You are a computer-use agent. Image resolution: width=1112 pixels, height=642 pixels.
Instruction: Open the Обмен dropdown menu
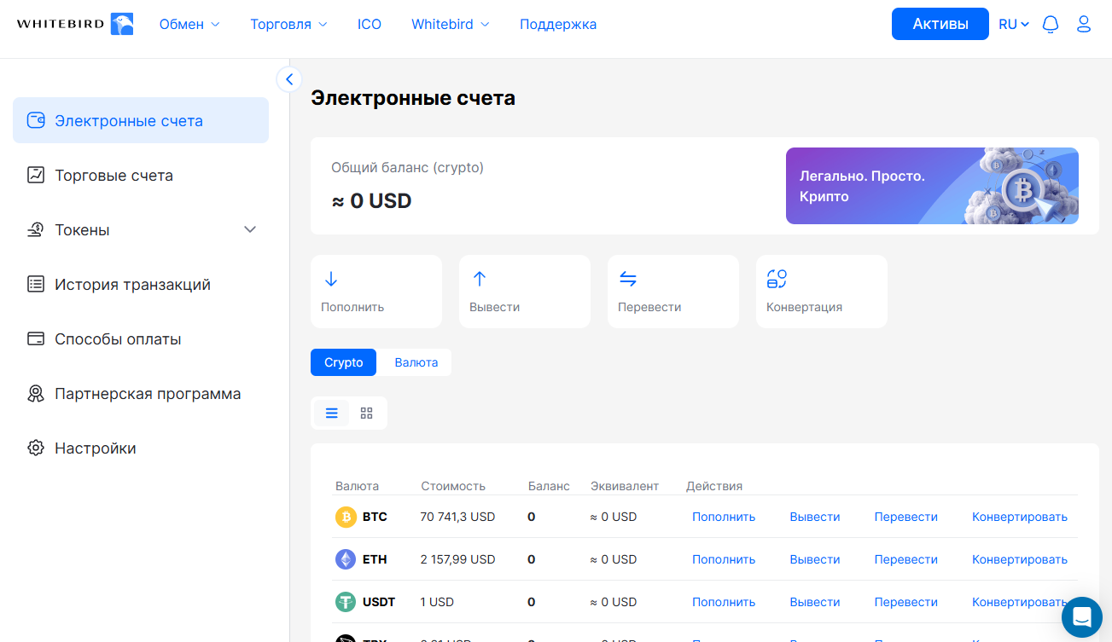(x=189, y=24)
